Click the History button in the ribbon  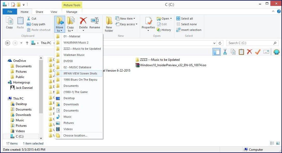coord(164,30)
